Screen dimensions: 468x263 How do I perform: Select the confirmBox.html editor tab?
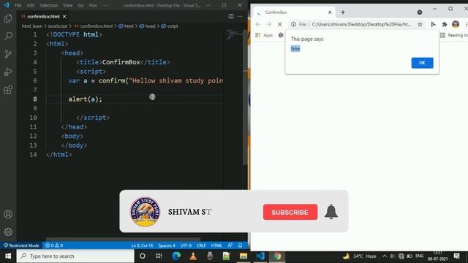pyautogui.click(x=43, y=16)
